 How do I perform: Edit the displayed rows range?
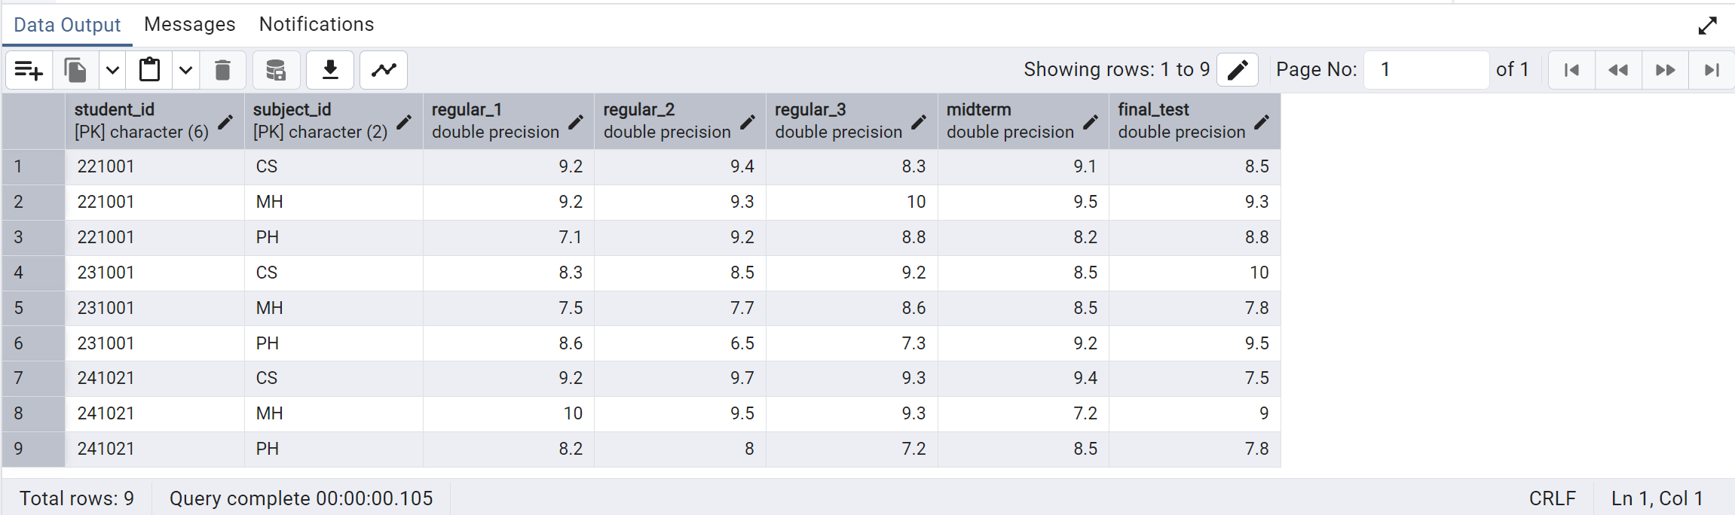click(1238, 70)
